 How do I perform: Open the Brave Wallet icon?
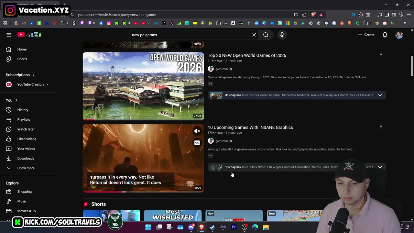[394, 15]
